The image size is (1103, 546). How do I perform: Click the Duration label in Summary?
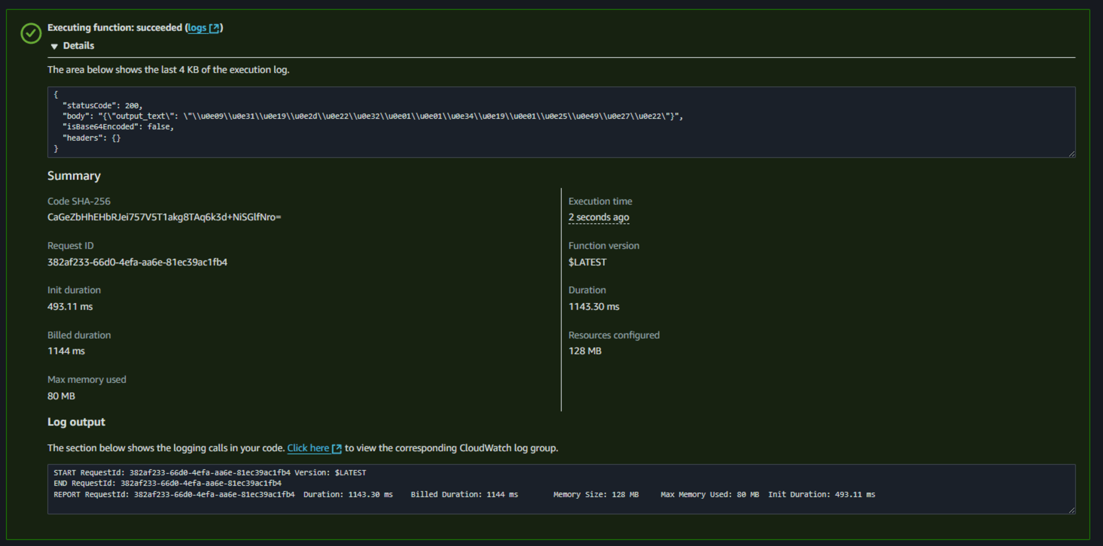point(587,290)
